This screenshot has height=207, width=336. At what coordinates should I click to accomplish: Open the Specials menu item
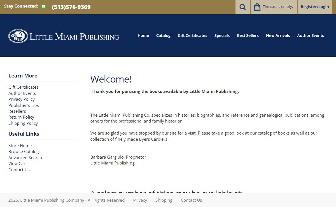coord(222,36)
